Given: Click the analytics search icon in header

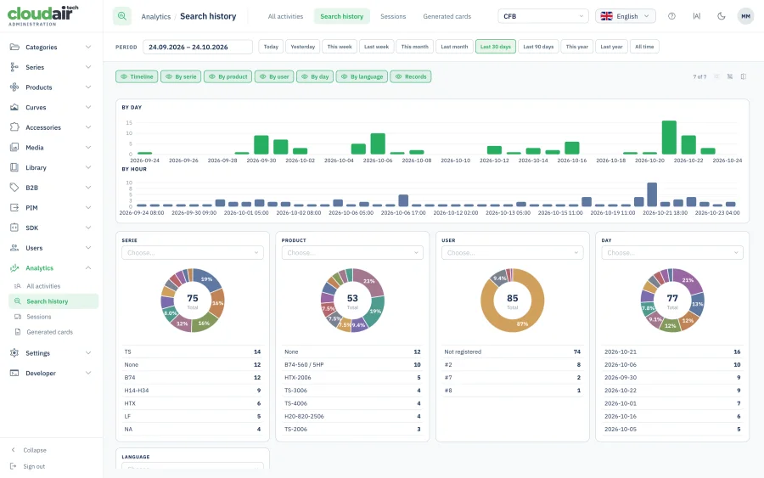Looking at the screenshot, I should click(x=122, y=16).
